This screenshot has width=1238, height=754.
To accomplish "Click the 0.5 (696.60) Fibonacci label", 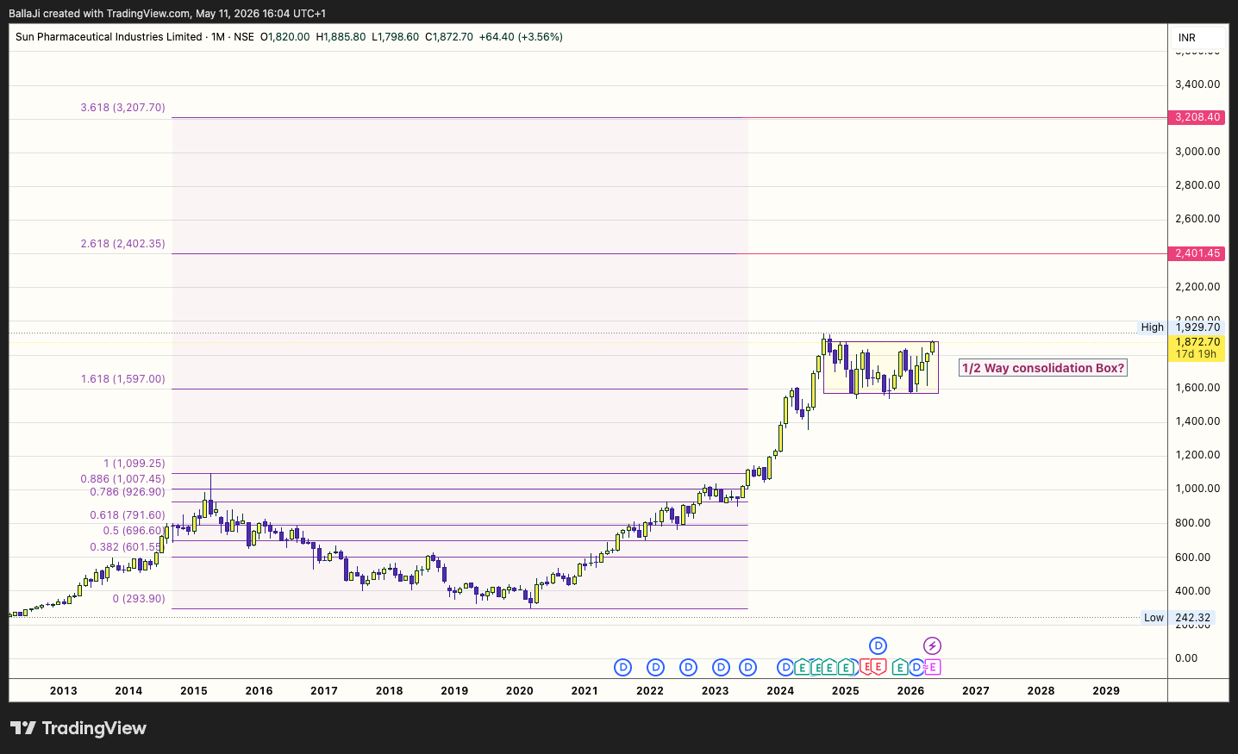I will point(134,531).
